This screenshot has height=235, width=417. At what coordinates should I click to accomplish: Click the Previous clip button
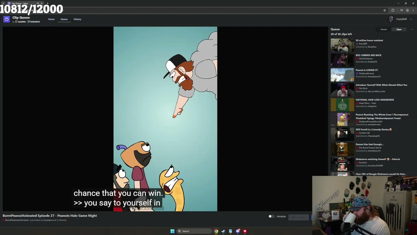click(x=299, y=217)
